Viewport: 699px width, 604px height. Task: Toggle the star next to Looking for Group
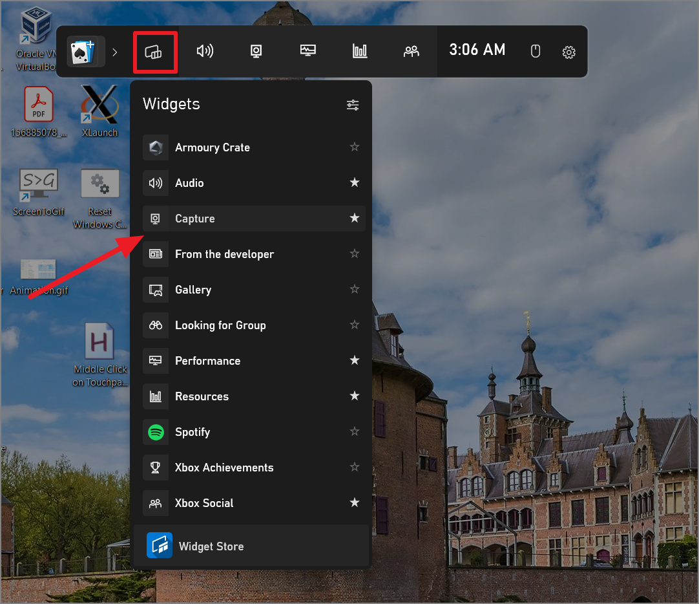coord(354,325)
